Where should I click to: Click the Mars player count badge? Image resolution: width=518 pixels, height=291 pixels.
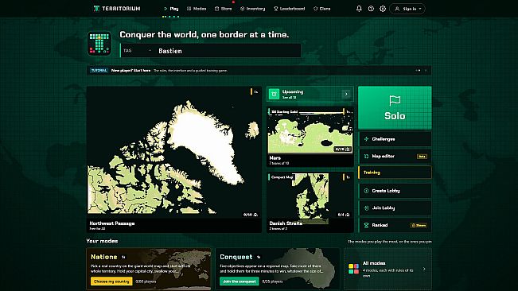pyautogui.click(x=342, y=149)
